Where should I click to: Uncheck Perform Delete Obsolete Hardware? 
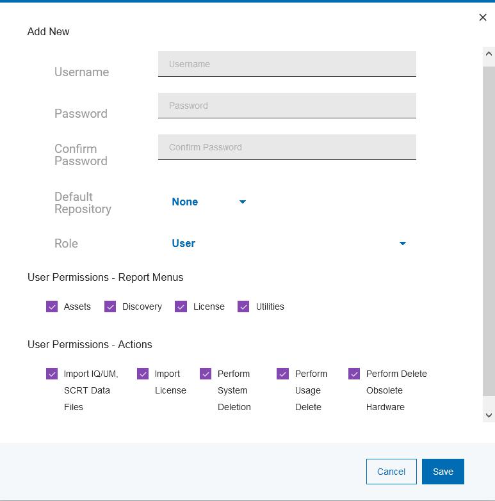pos(354,374)
